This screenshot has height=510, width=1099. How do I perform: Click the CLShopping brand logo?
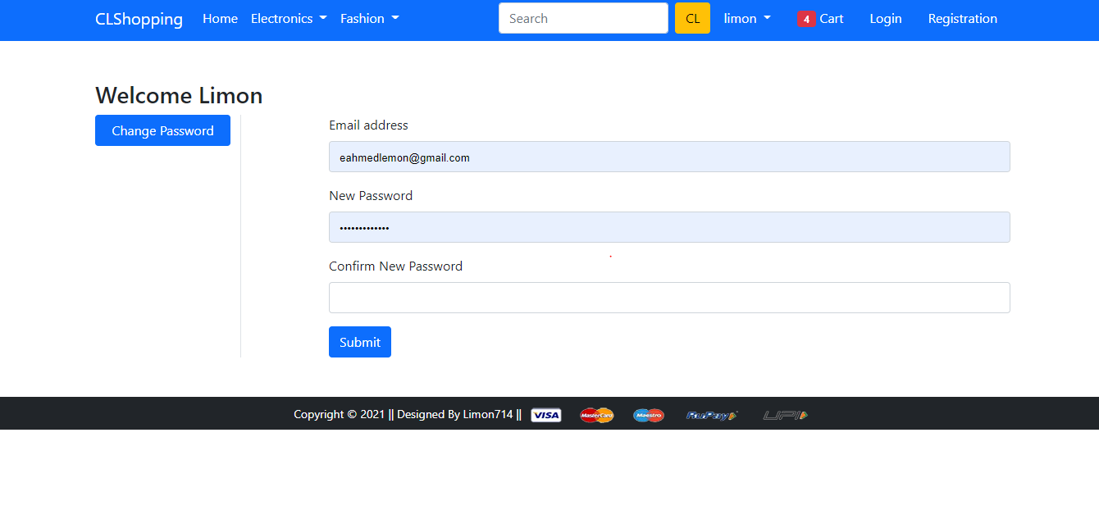pos(138,19)
